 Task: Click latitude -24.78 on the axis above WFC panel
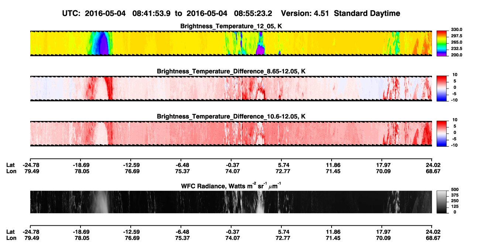click(x=31, y=165)
